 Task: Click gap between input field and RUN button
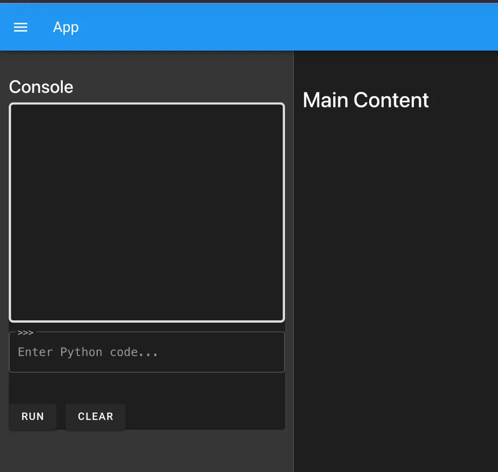pyautogui.click(x=146, y=388)
